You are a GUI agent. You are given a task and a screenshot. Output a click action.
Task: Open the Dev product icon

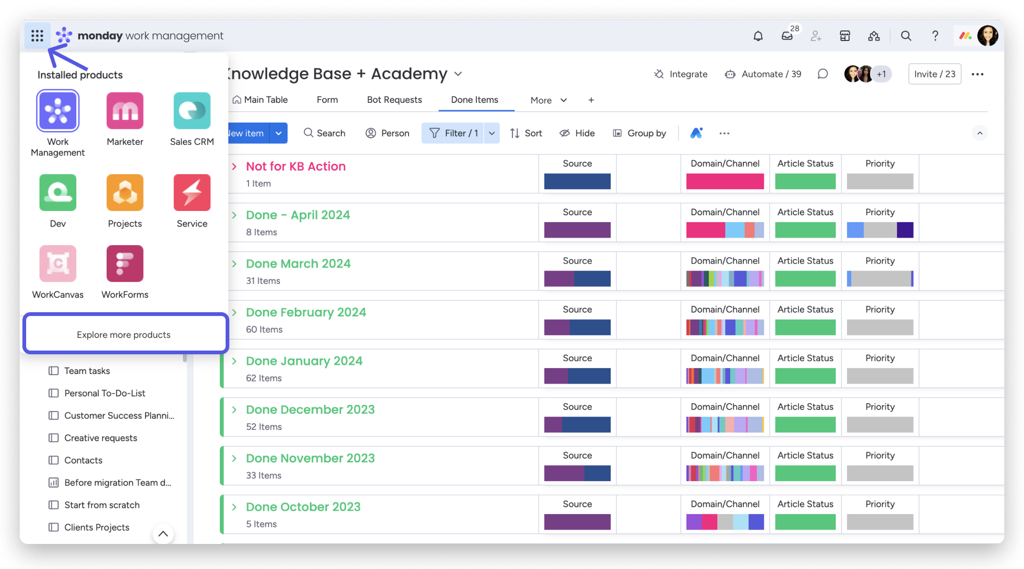(58, 193)
